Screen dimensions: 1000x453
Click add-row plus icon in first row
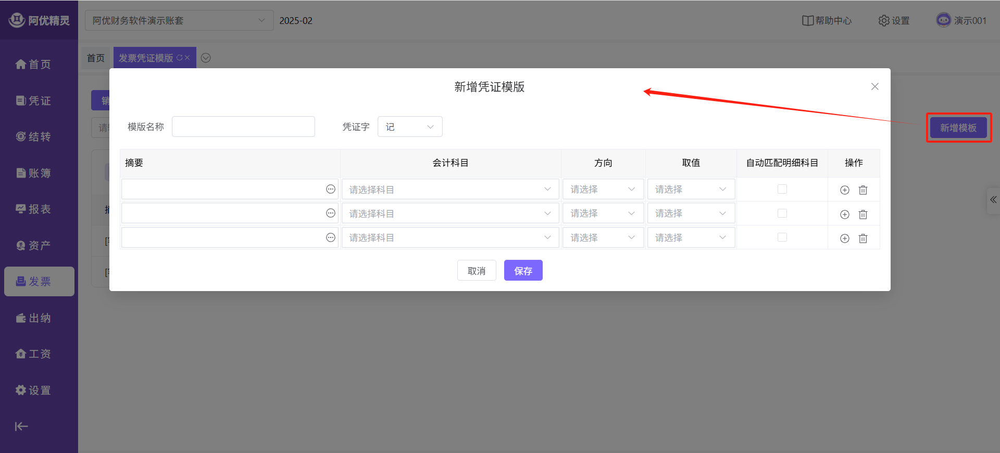click(844, 190)
